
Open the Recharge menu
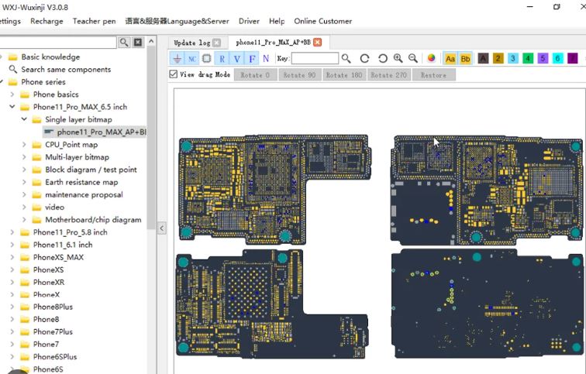coord(47,21)
